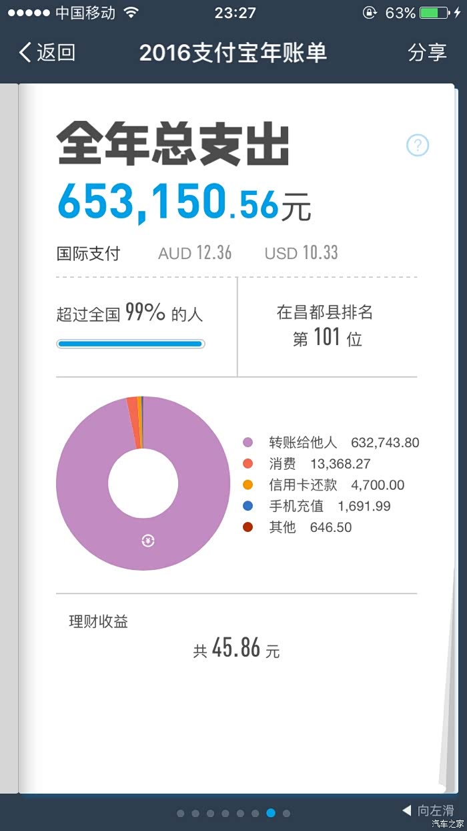Select the fourth page indicator dot
This screenshot has width=467, height=831.
click(x=225, y=813)
